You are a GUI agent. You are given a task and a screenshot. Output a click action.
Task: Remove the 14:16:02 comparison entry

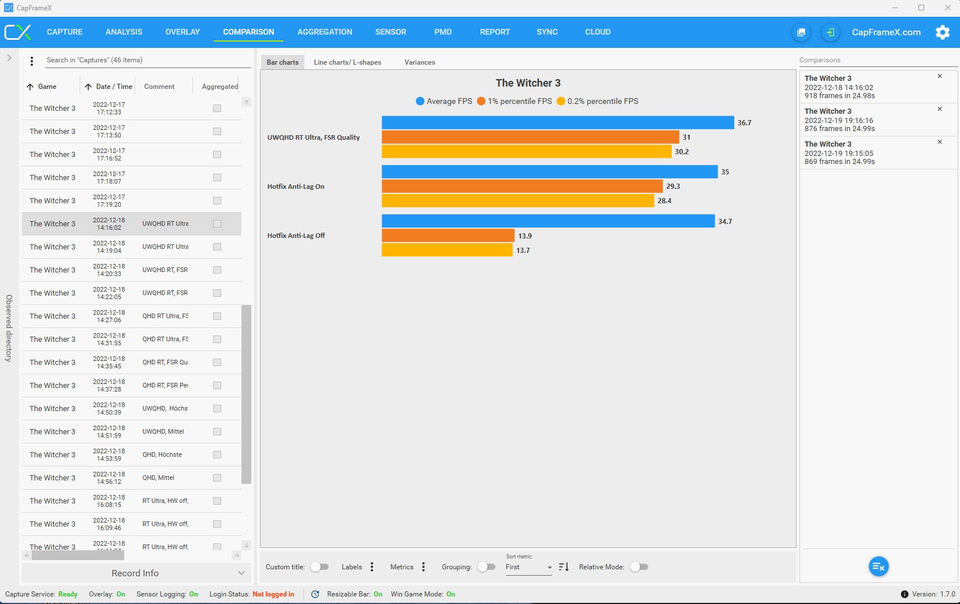point(940,76)
